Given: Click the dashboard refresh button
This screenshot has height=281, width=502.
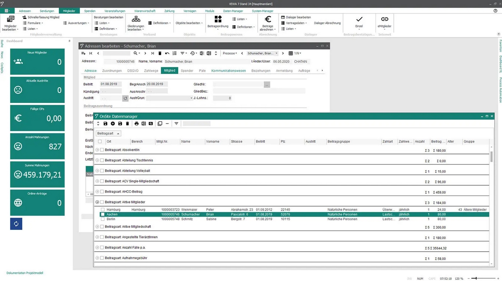Looking at the screenshot, I should click(x=16, y=224).
